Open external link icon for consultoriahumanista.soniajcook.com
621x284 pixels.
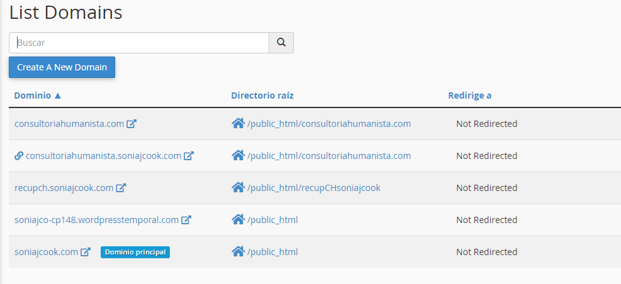(189, 156)
